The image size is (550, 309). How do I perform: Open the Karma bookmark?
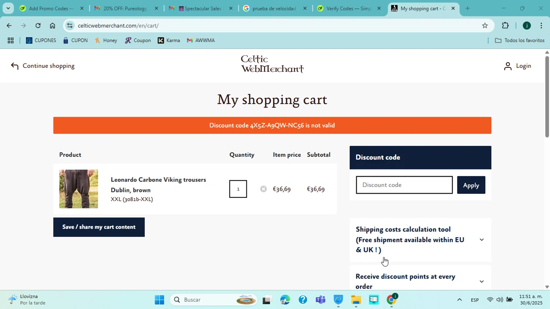pyautogui.click(x=169, y=41)
